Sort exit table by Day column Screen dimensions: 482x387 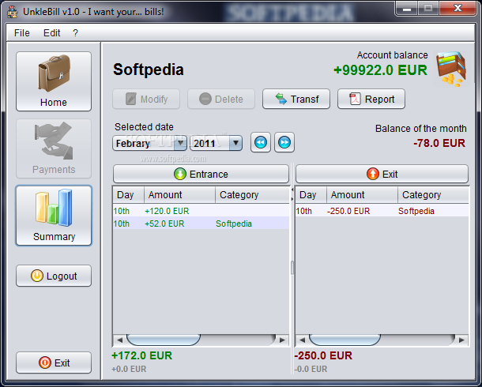[311, 195]
